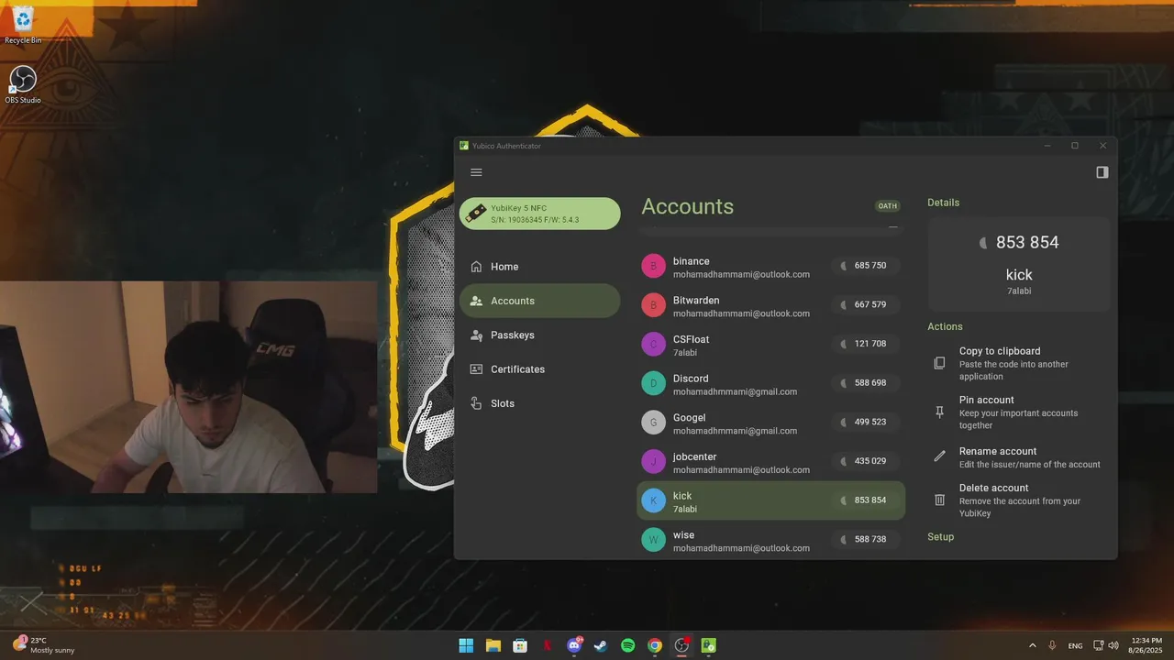
Task: Click the pencil rename icon
Action: point(939,456)
